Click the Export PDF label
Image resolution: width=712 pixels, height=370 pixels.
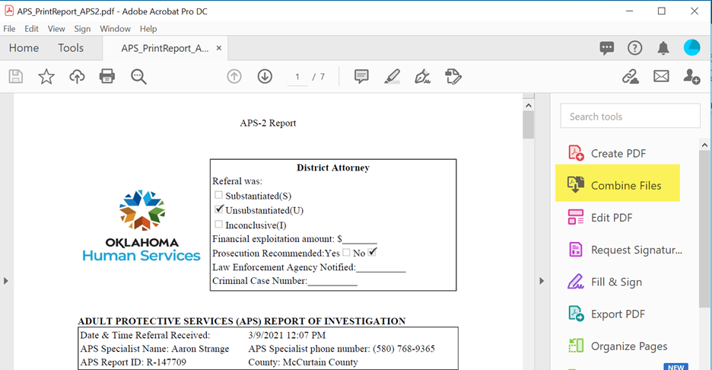(618, 314)
